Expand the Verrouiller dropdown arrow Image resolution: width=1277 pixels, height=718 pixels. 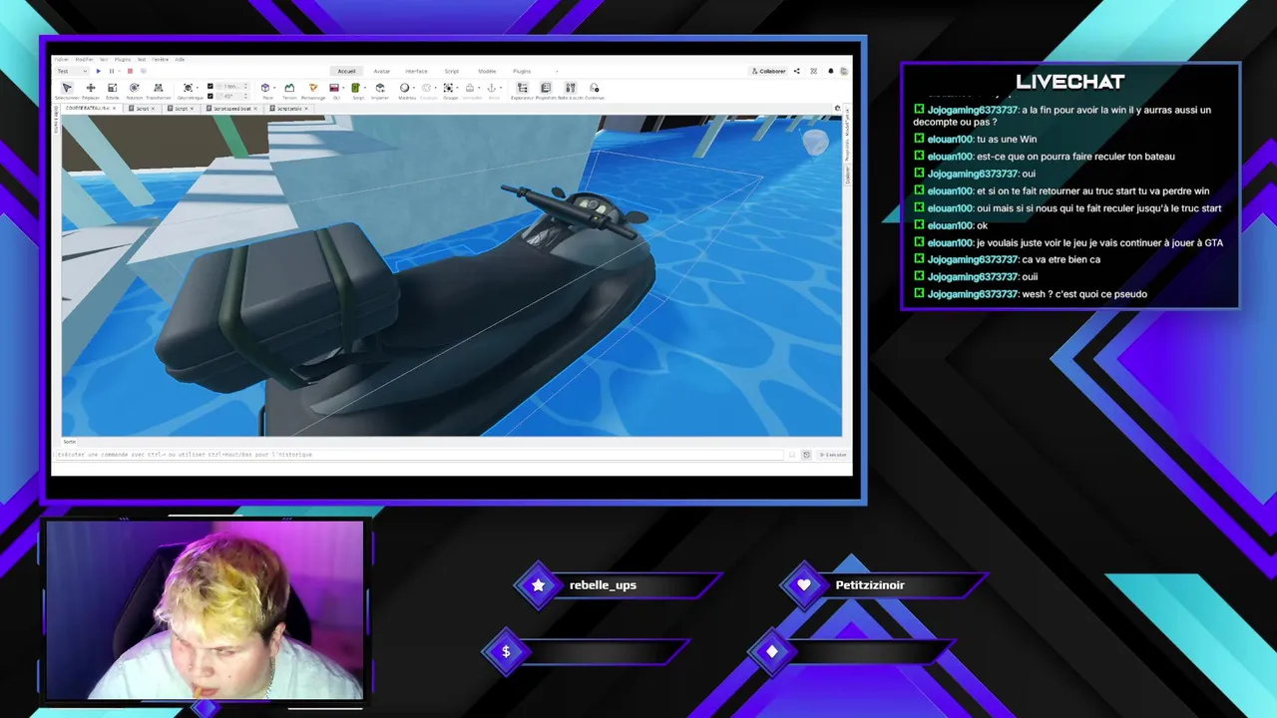click(x=479, y=88)
